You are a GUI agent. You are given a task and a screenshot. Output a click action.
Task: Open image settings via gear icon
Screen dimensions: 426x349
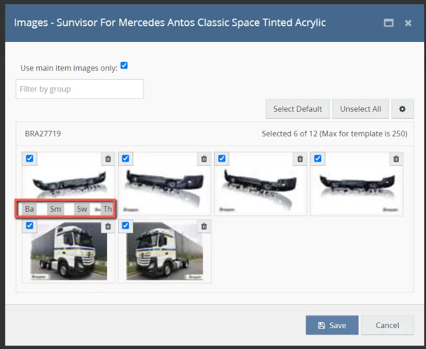pos(402,109)
